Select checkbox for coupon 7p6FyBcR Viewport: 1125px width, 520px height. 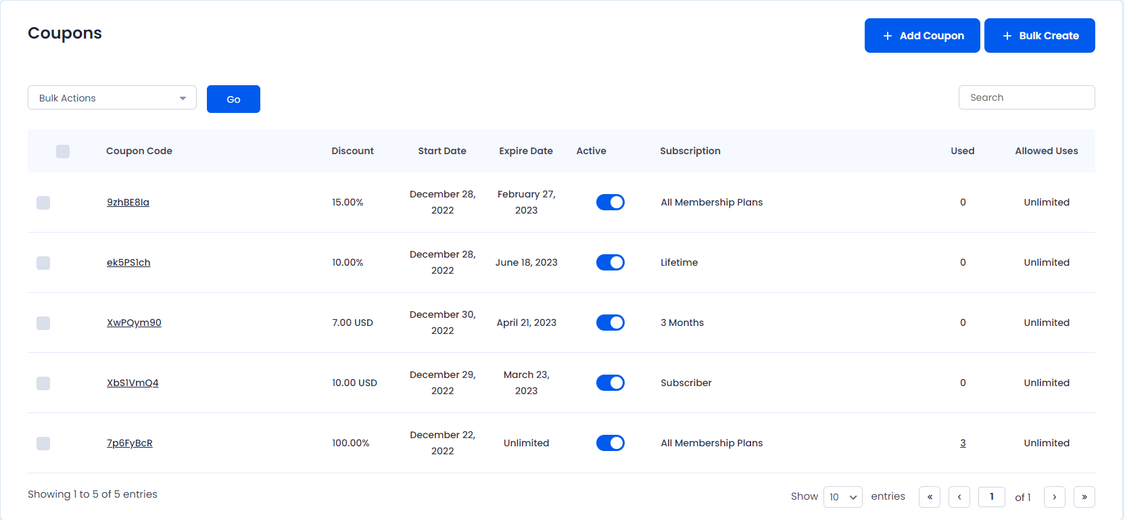(43, 444)
